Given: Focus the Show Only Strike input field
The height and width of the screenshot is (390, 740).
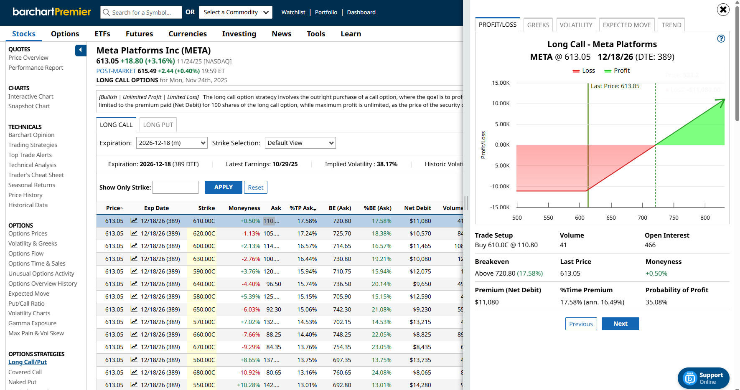Looking at the screenshot, I should [175, 187].
